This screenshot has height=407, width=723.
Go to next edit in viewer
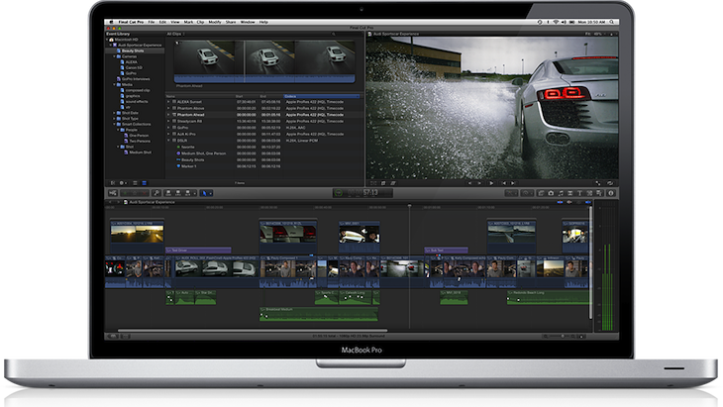[x=512, y=183]
